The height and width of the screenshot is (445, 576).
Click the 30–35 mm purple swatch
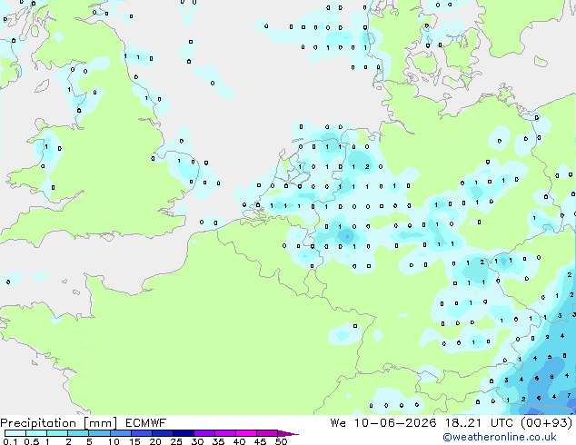pyautogui.click(x=204, y=433)
